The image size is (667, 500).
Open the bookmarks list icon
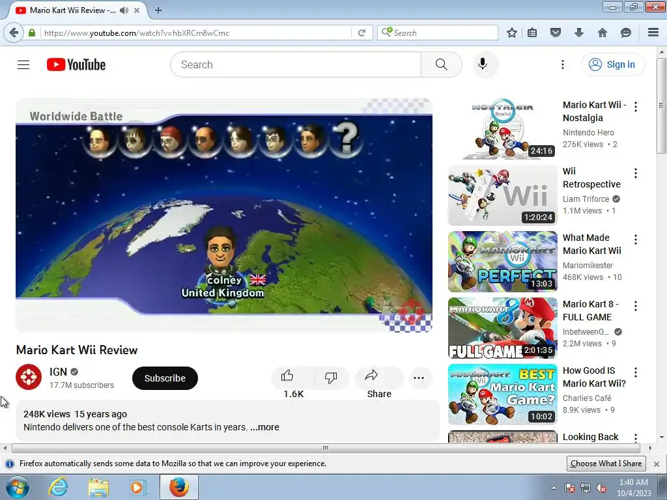[532, 33]
